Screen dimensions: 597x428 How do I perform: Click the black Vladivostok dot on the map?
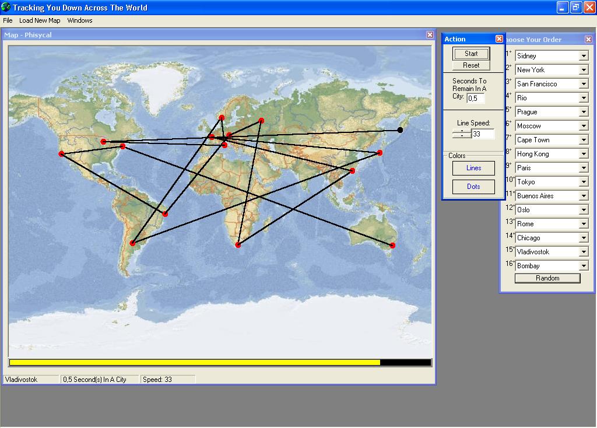400,130
